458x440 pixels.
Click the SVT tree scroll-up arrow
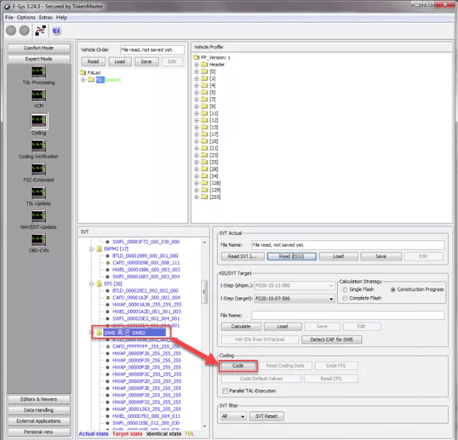(x=205, y=243)
